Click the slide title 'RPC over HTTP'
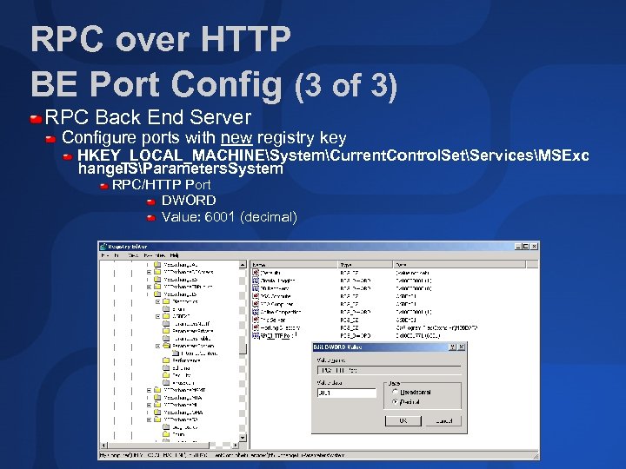626x469 pixels. click(161, 39)
